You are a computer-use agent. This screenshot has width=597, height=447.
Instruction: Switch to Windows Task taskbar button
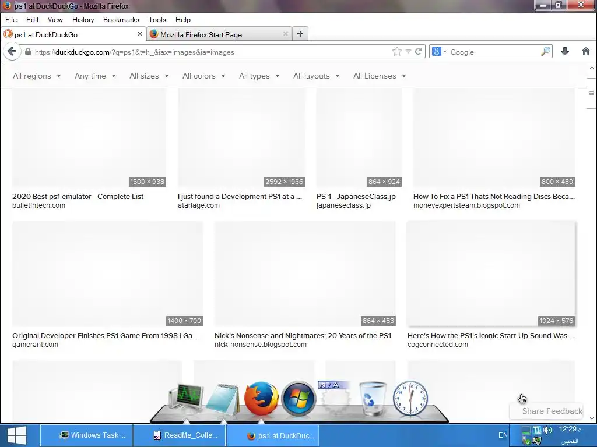coord(87,435)
